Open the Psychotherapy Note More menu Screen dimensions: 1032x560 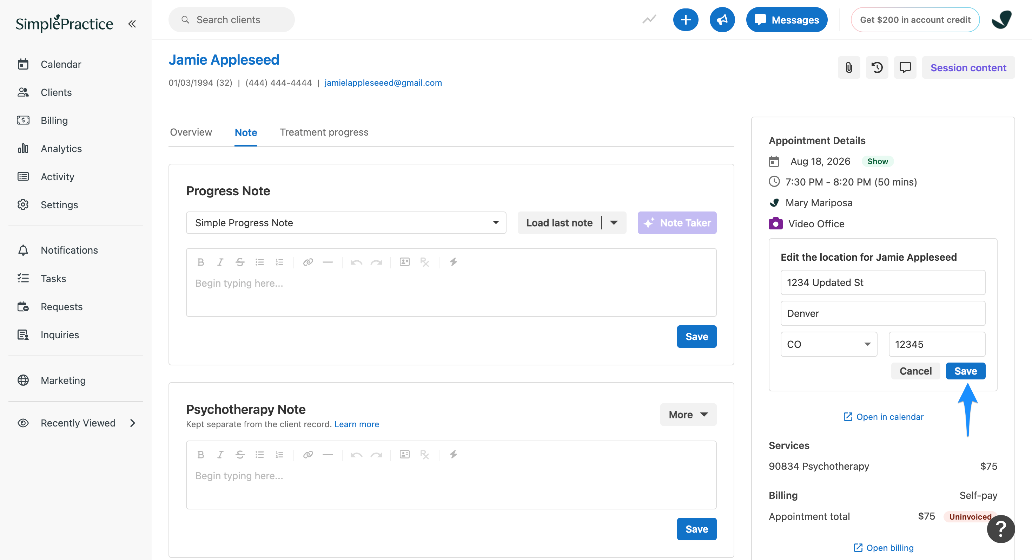(x=688, y=415)
